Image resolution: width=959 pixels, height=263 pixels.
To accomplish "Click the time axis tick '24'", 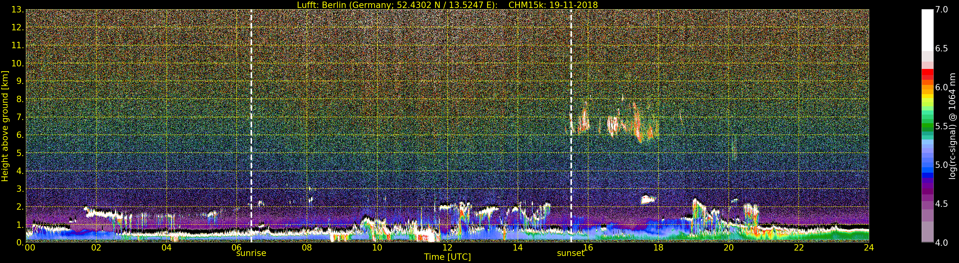I will coord(869,248).
